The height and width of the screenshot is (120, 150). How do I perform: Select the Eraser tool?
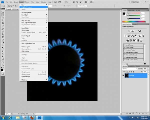3,40
